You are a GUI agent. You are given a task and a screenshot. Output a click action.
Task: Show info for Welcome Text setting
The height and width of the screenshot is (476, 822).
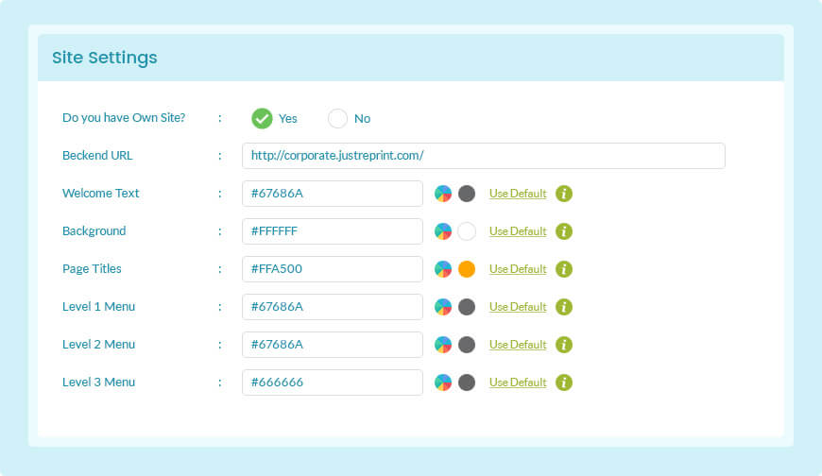[564, 194]
